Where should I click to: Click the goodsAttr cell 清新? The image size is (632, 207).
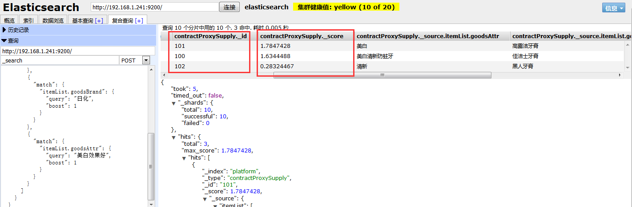click(x=363, y=66)
